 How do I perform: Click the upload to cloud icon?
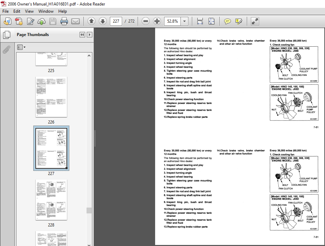[42, 21]
